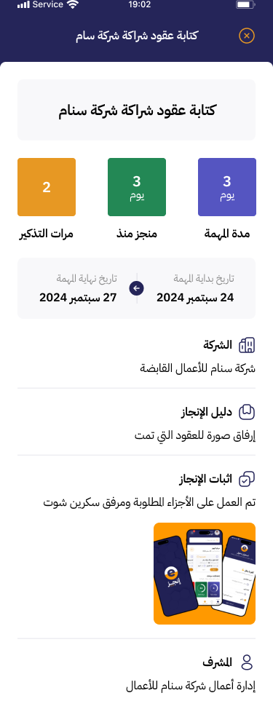The image size is (273, 709).
Task: Select the purple مدة المهمة 3 days tile
Action: click(x=227, y=187)
